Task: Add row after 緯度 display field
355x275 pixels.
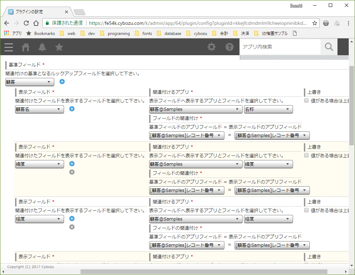Action: coord(72,164)
